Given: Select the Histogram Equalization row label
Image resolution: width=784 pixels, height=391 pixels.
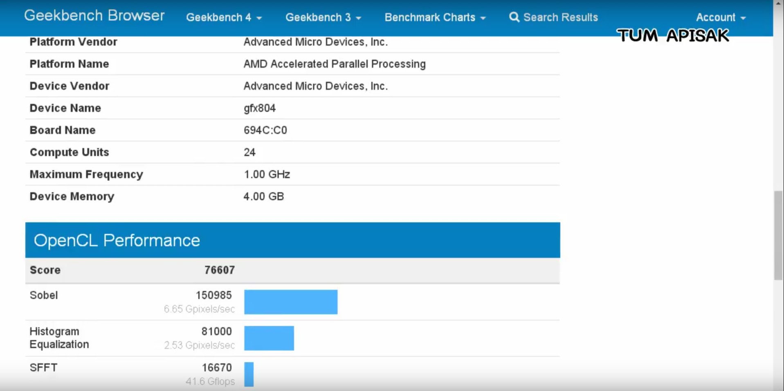Looking at the screenshot, I should 59,338.
